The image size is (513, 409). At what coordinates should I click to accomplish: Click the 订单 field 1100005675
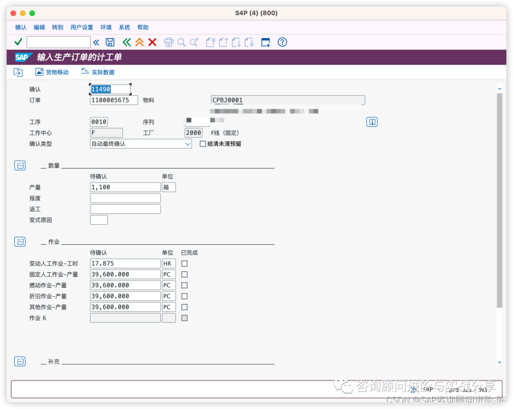114,100
